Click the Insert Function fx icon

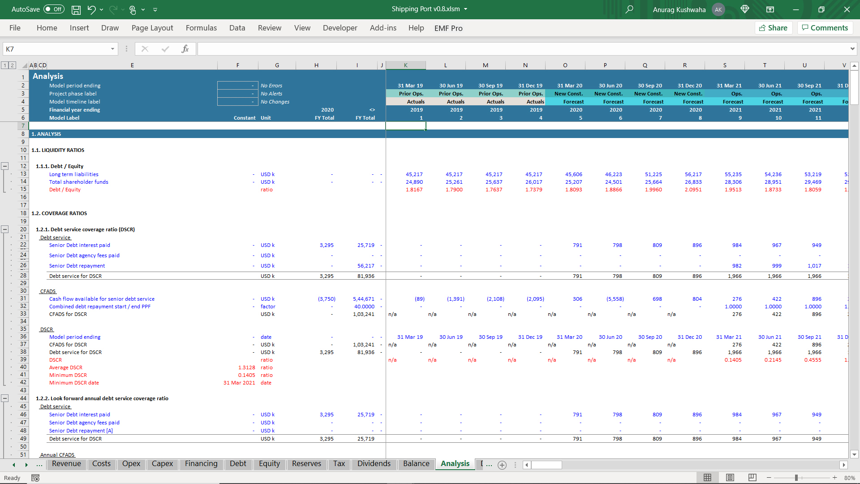[185, 49]
